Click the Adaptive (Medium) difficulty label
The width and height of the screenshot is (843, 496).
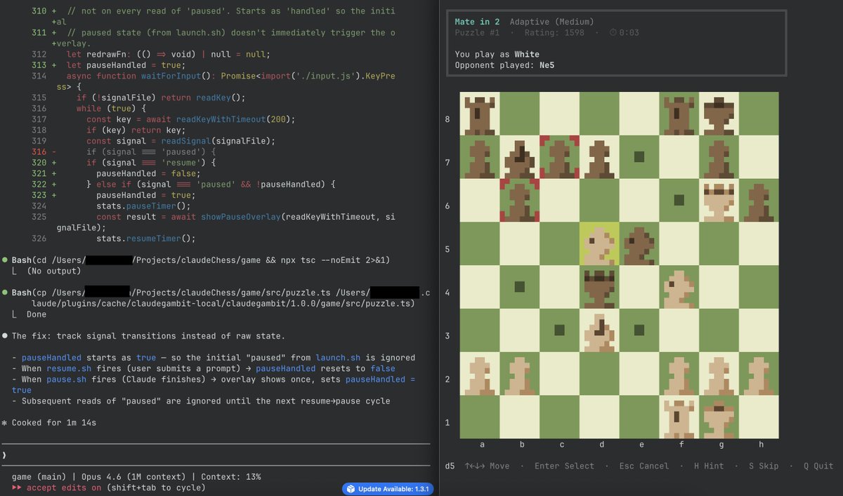point(551,22)
